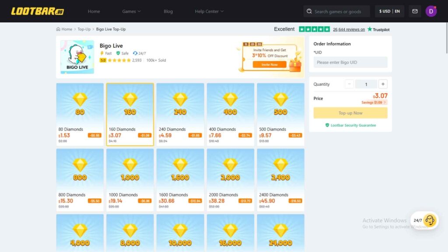Open the 26,644 reviews Trustpilot link
This screenshot has width=448, height=252.
click(x=349, y=29)
